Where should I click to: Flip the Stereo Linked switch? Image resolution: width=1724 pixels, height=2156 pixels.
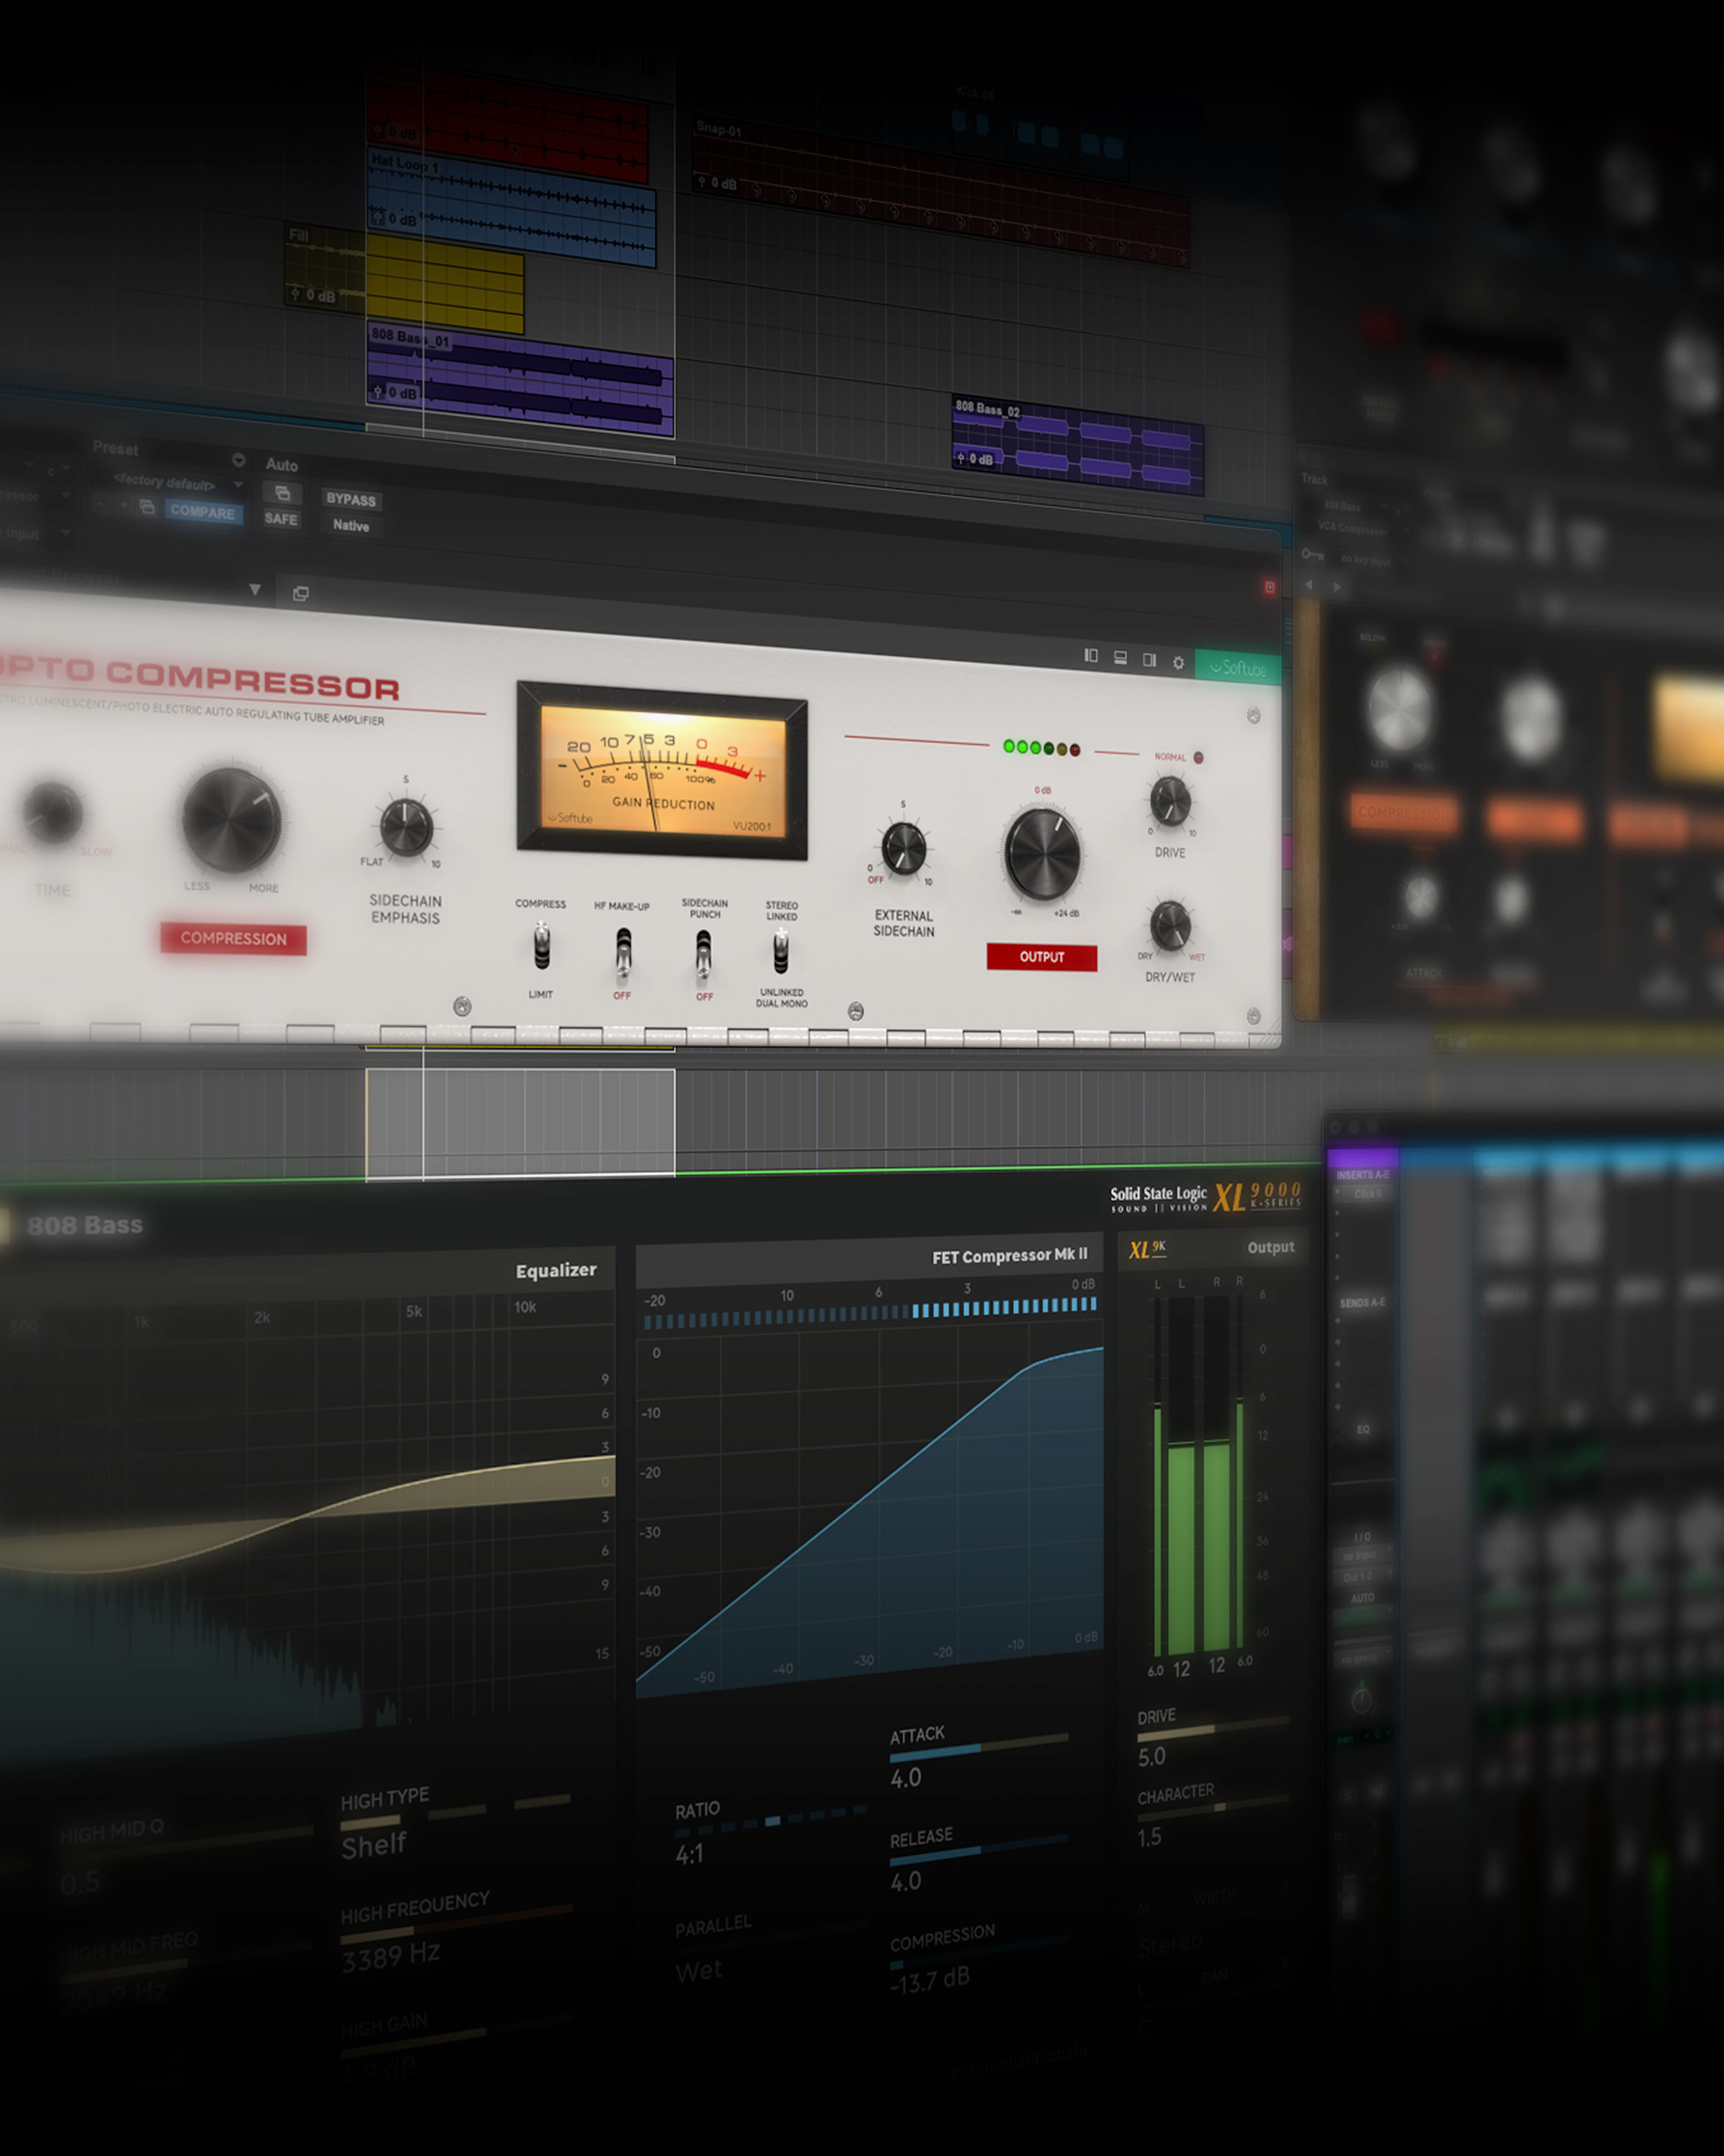(x=781, y=951)
